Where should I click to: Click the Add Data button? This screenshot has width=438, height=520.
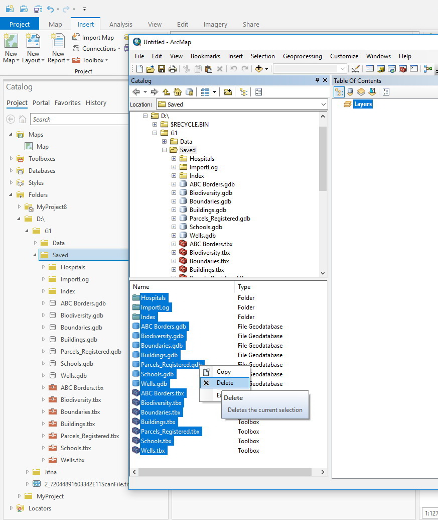click(259, 69)
